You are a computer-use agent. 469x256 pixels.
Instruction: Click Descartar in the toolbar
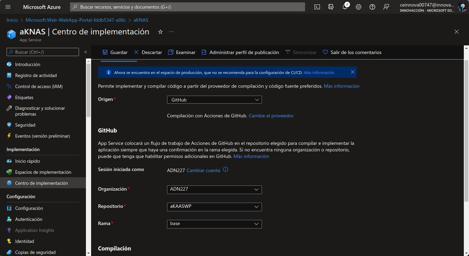coord(148,52)
